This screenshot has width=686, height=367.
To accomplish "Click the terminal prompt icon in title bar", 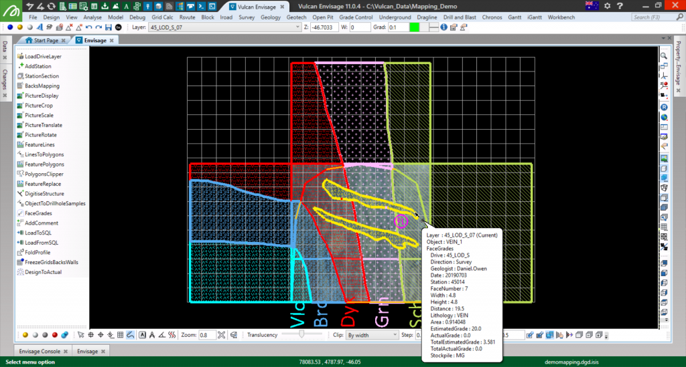I will 201,6.
